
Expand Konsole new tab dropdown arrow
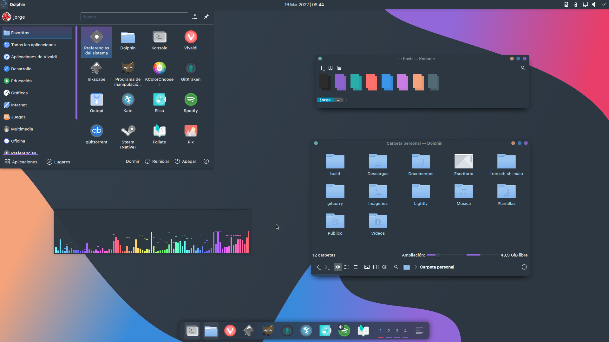click(324, 70)
